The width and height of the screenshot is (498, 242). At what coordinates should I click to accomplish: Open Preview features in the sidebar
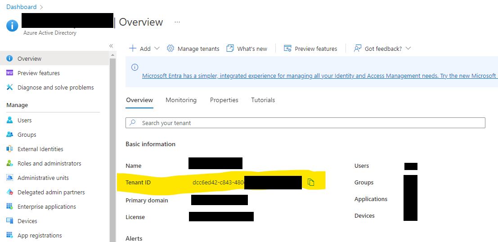point(38,73)
